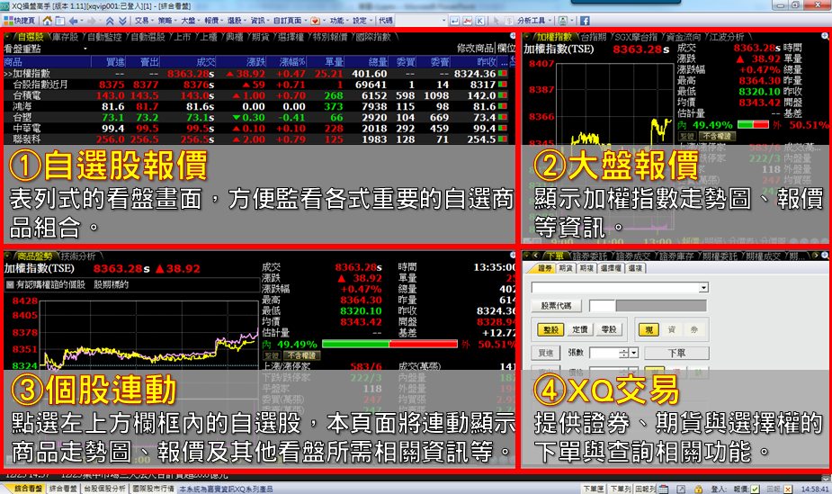The image size is (832, 494).
Task: Open the 策略 menu
Action: [166, 21]
